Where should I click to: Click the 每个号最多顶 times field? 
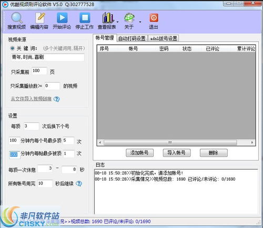[x=68, y=141]
